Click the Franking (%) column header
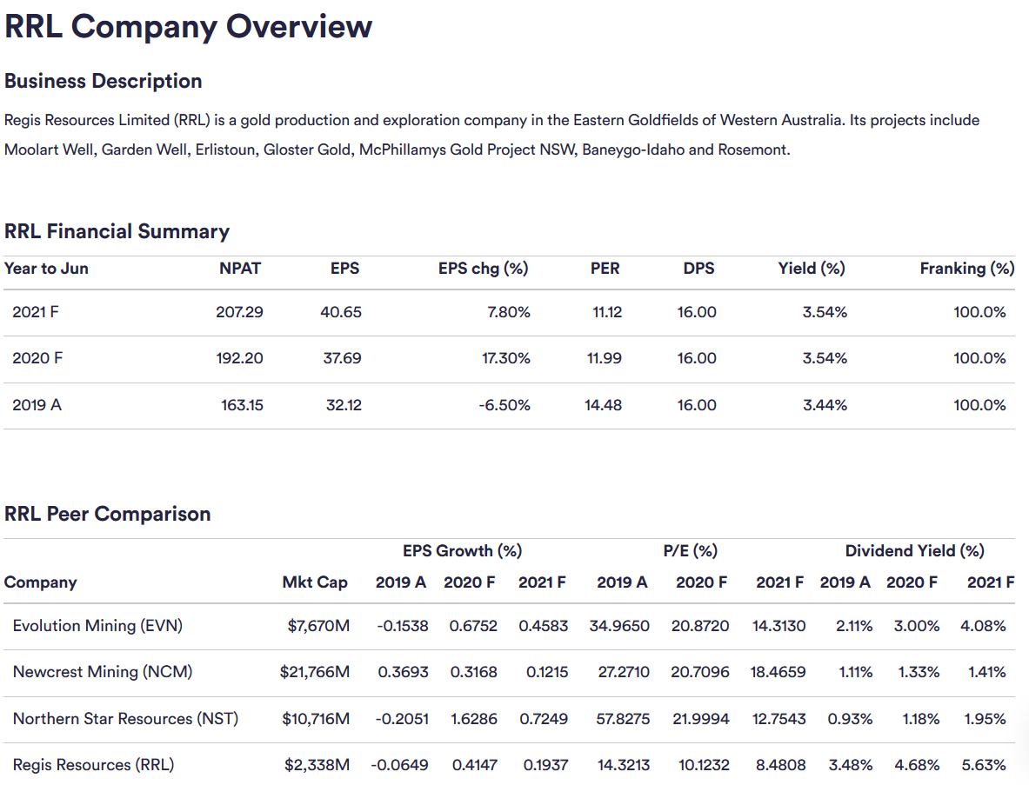The height and width of the screenshot is (785, 1029). click(x=966, y=269)
